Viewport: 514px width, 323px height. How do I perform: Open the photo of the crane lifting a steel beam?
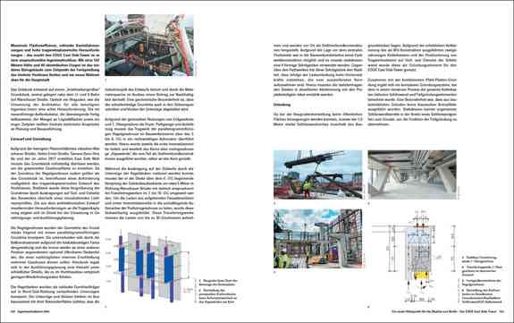(x=318, y=174)
